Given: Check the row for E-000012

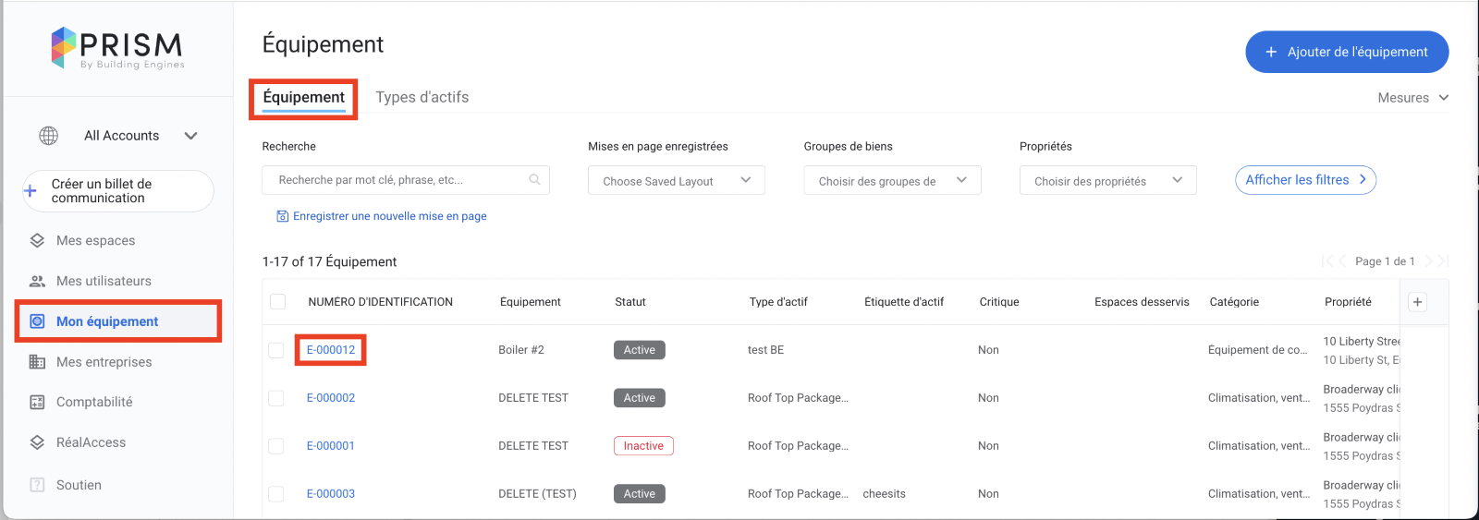Looking at the screenshot, I should (x=276, y=350).
